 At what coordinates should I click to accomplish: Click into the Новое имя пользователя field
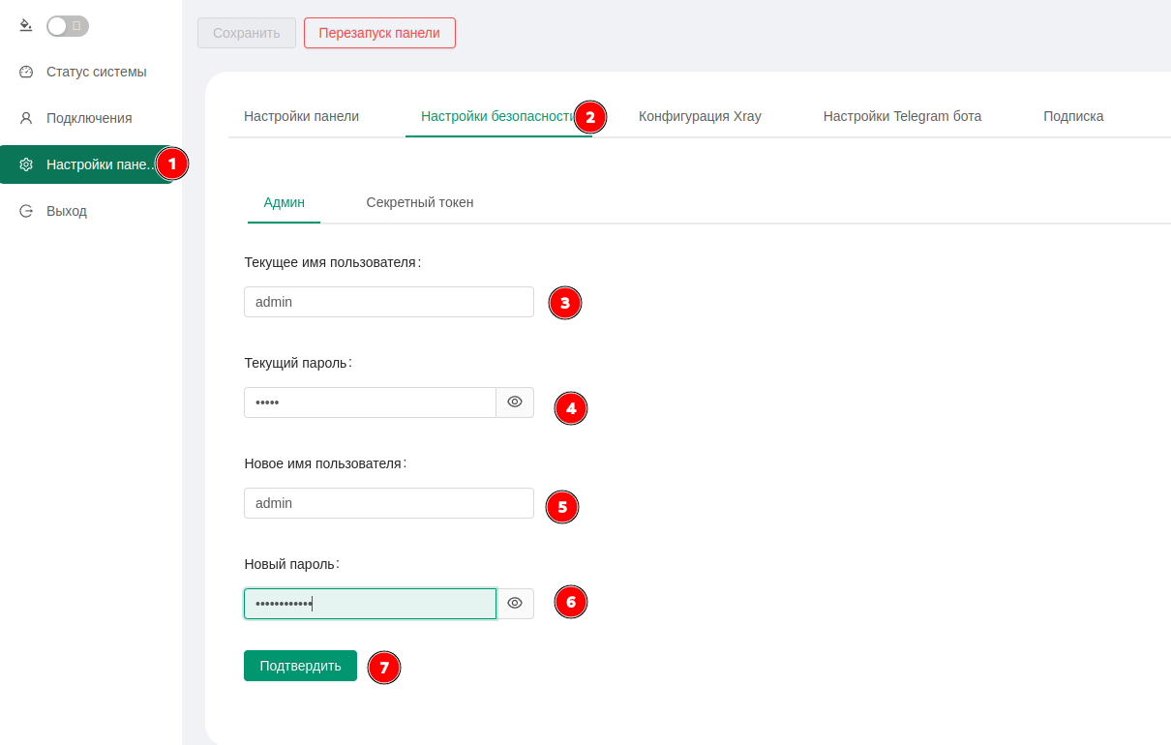point(388,503)
